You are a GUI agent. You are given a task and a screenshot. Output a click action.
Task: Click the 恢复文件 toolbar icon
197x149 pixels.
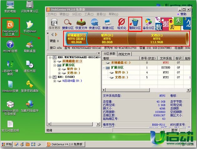[x=81, y=24]
